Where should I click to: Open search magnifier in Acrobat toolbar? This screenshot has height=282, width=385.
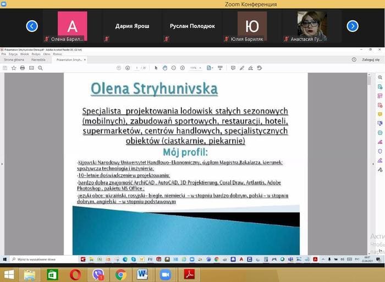click(40, 68)
